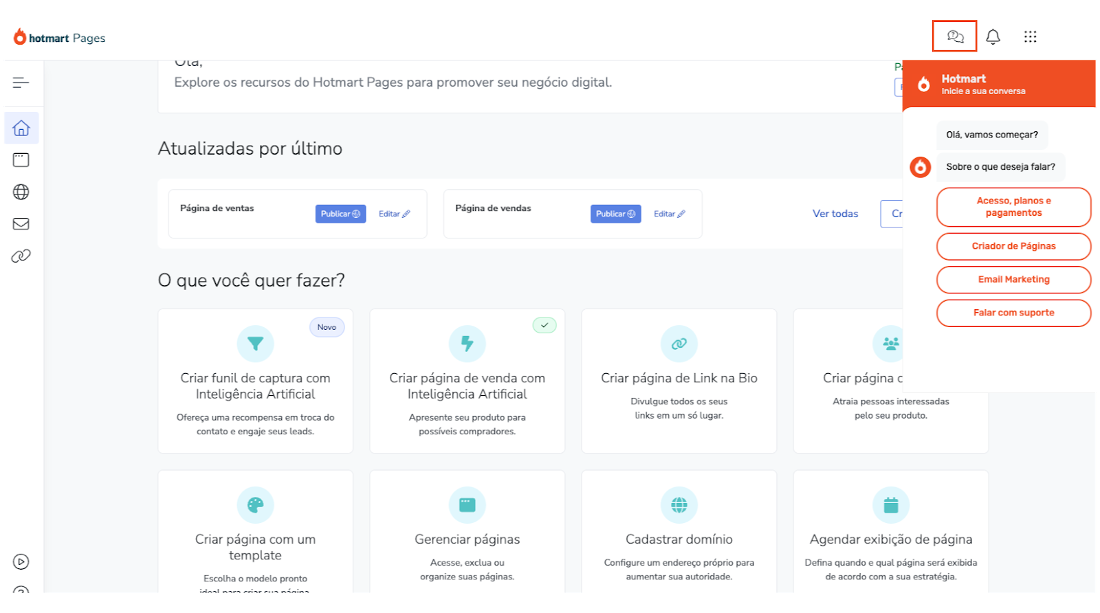Screen dimensions: 1100x613
Task: Open the pages icon in sidebar
Action: point(21,160)
